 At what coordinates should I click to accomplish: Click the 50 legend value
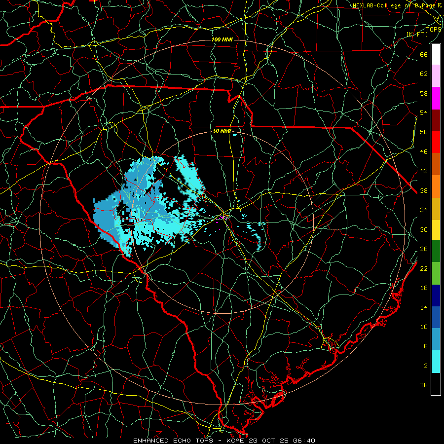click(424, 132)
